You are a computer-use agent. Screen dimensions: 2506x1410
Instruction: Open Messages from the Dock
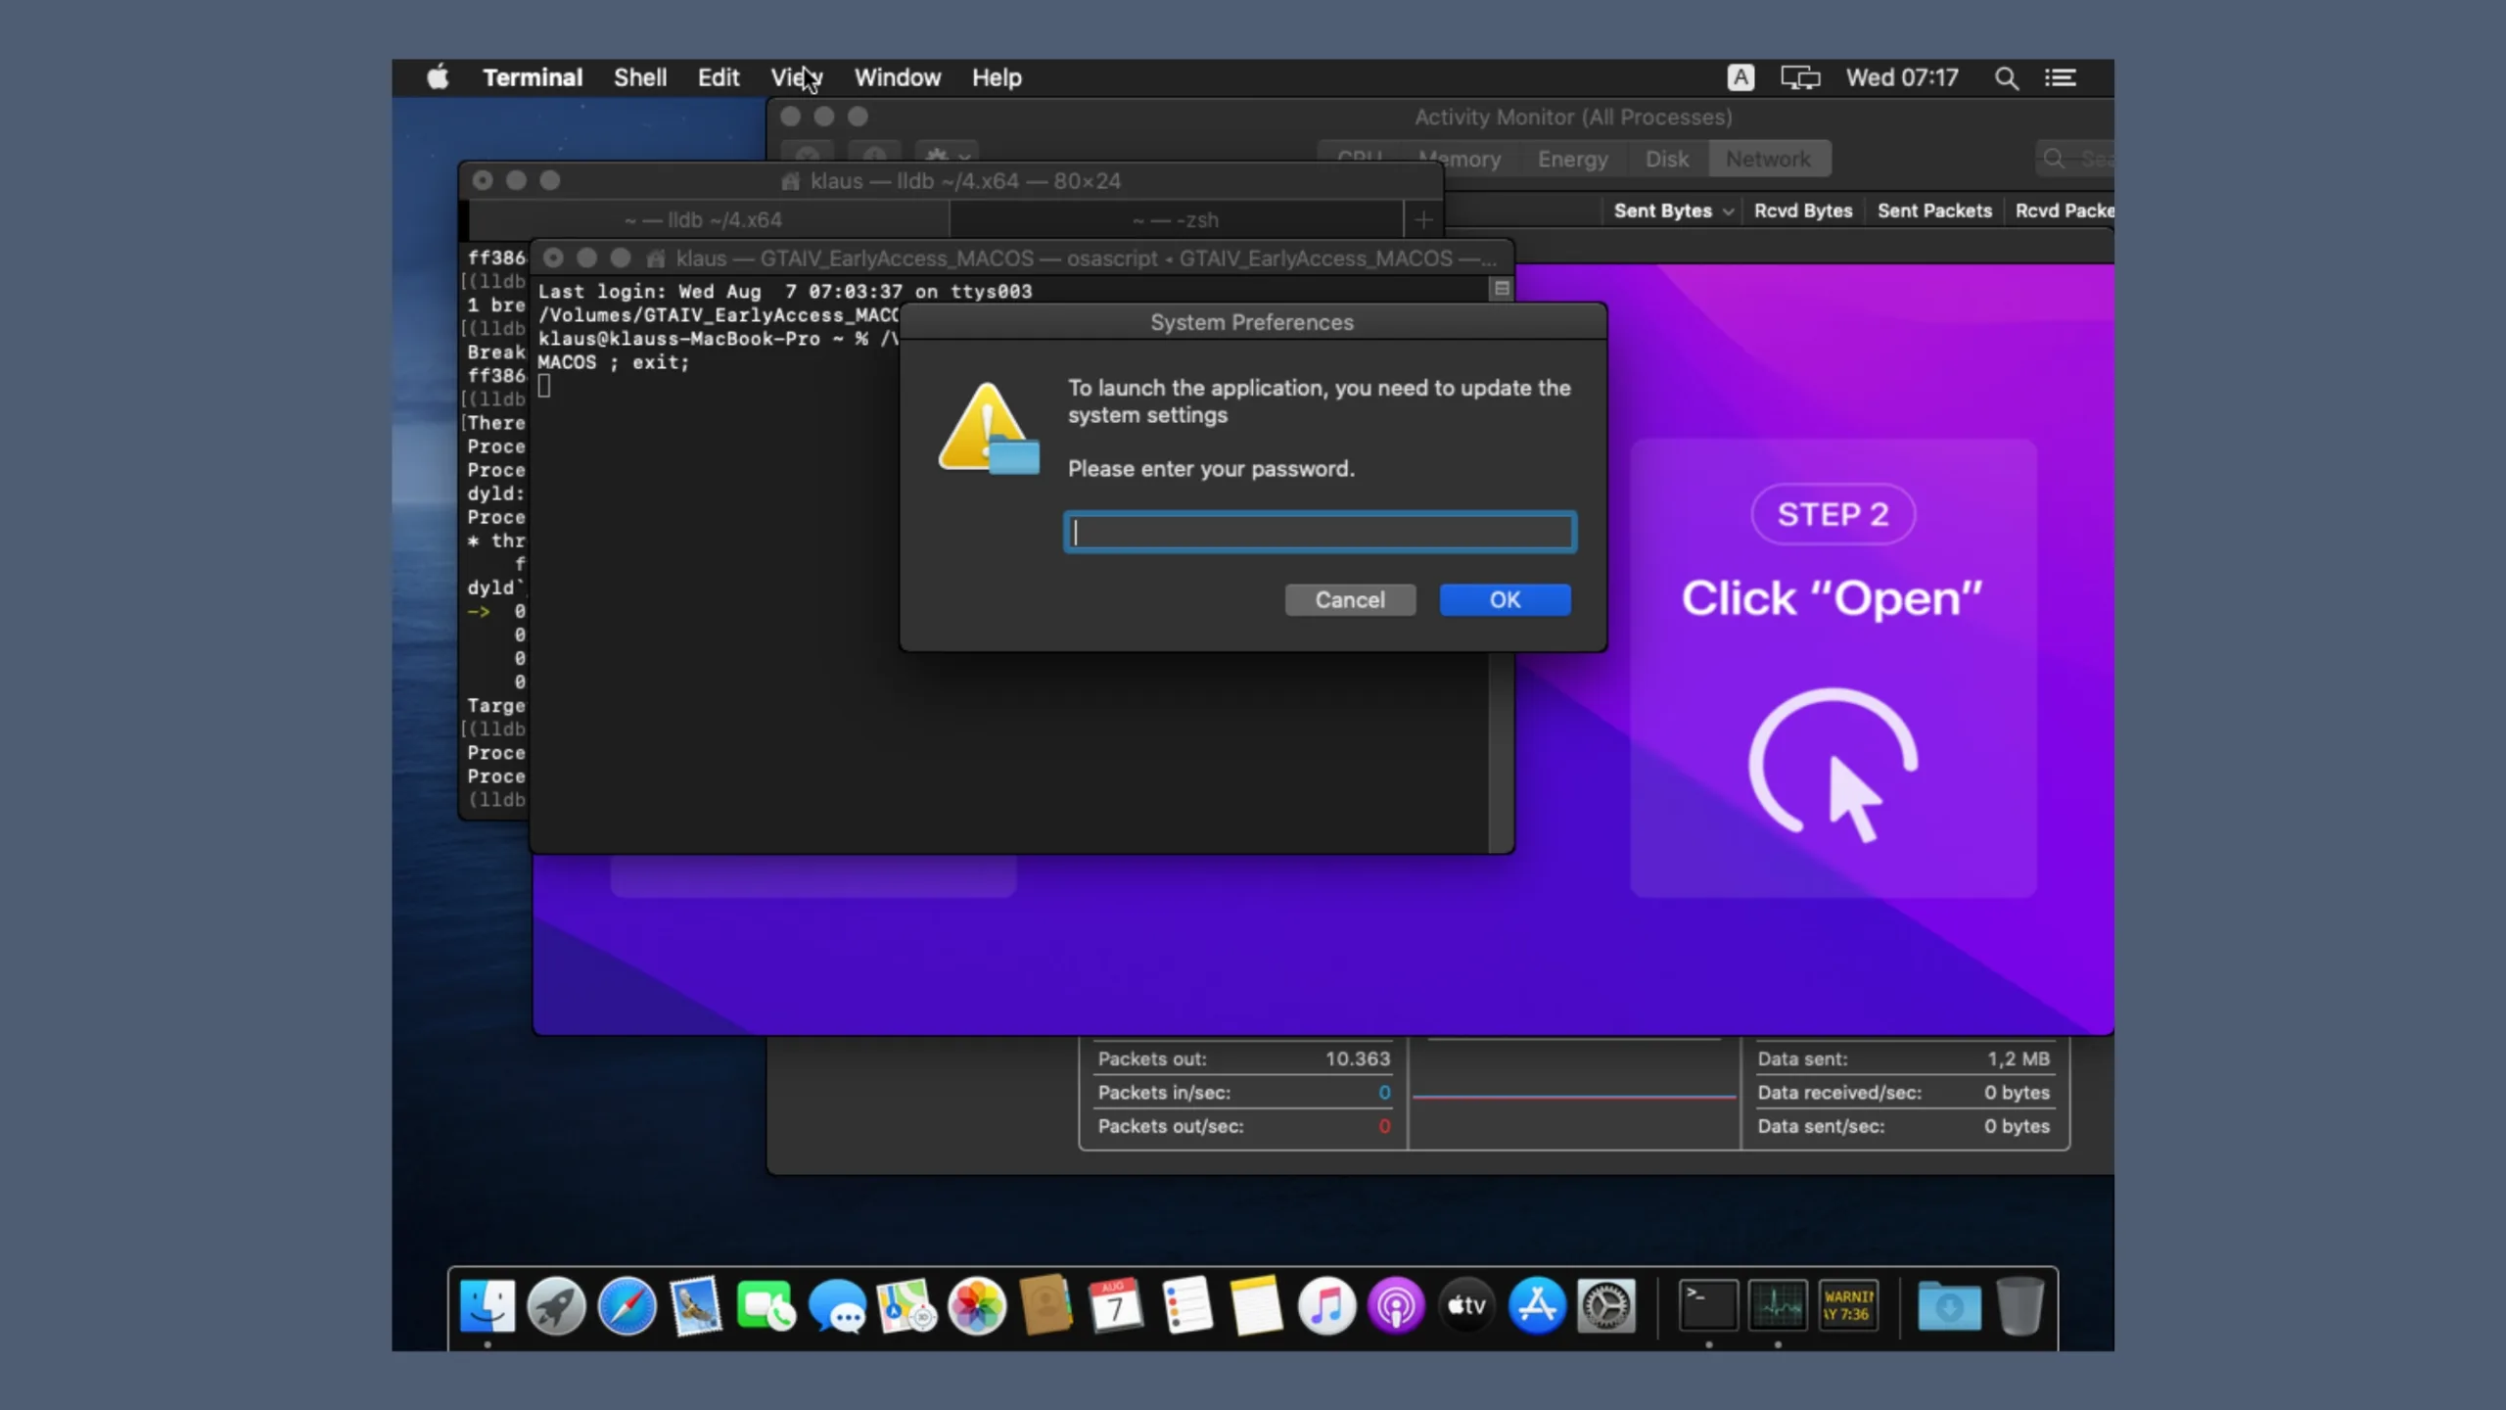(x=837, y=1306)
